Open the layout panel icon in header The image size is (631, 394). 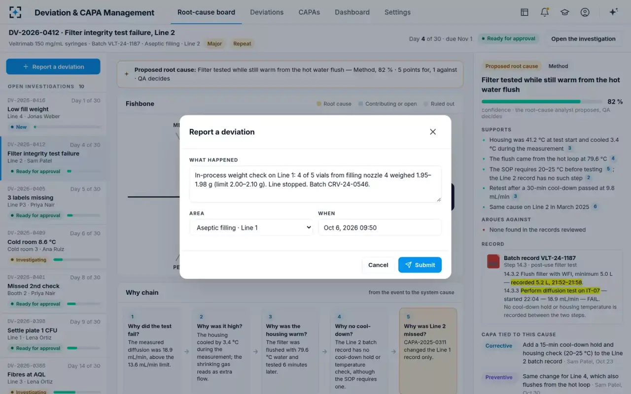(525, 12)
